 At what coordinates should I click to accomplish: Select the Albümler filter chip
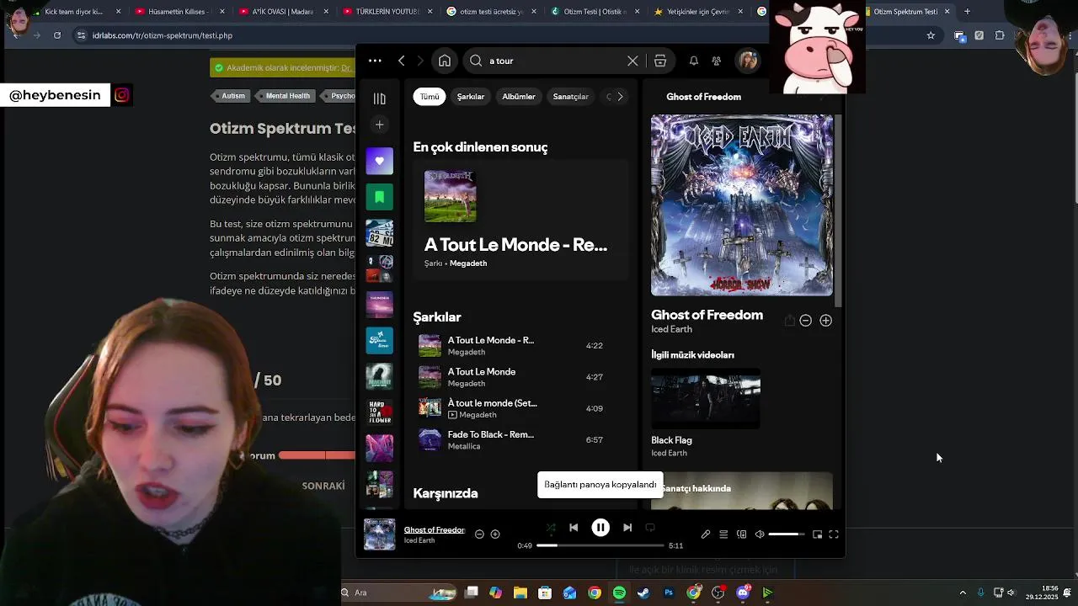point(519,97)
